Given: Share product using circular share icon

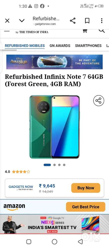Looking at the screenshot, I should [99, 101].
